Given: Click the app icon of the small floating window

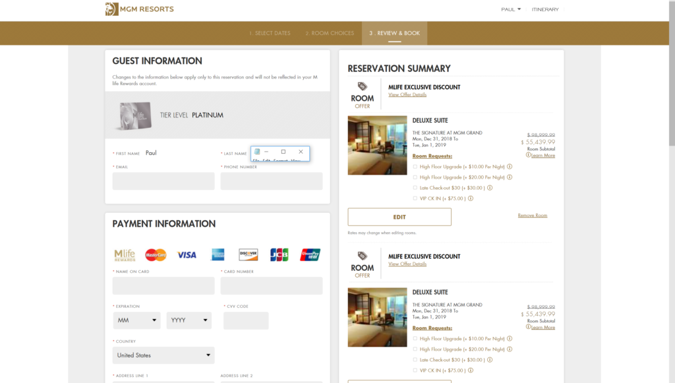Looking at the screenshot, I should (257, 152).
